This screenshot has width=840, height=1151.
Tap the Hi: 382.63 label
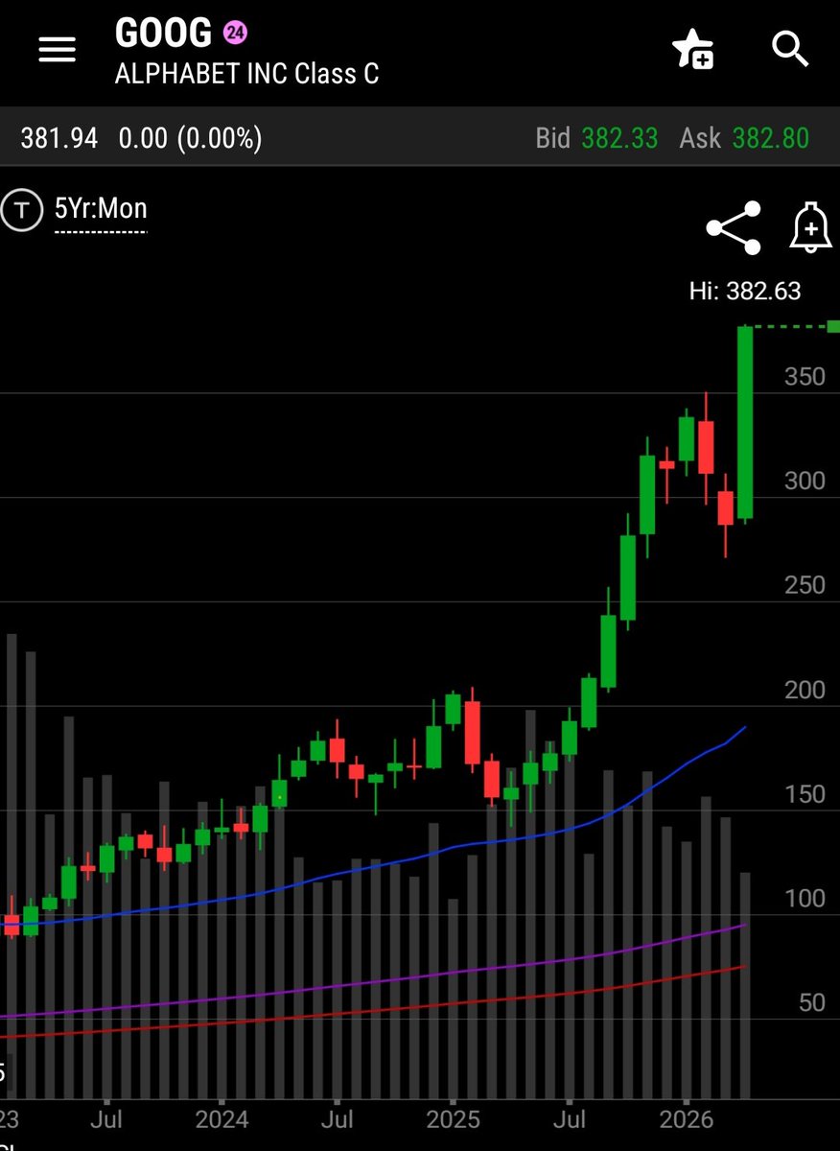click(x=745, y=291)
